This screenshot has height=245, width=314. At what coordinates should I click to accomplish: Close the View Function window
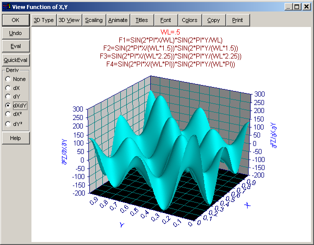pos(307,7)
